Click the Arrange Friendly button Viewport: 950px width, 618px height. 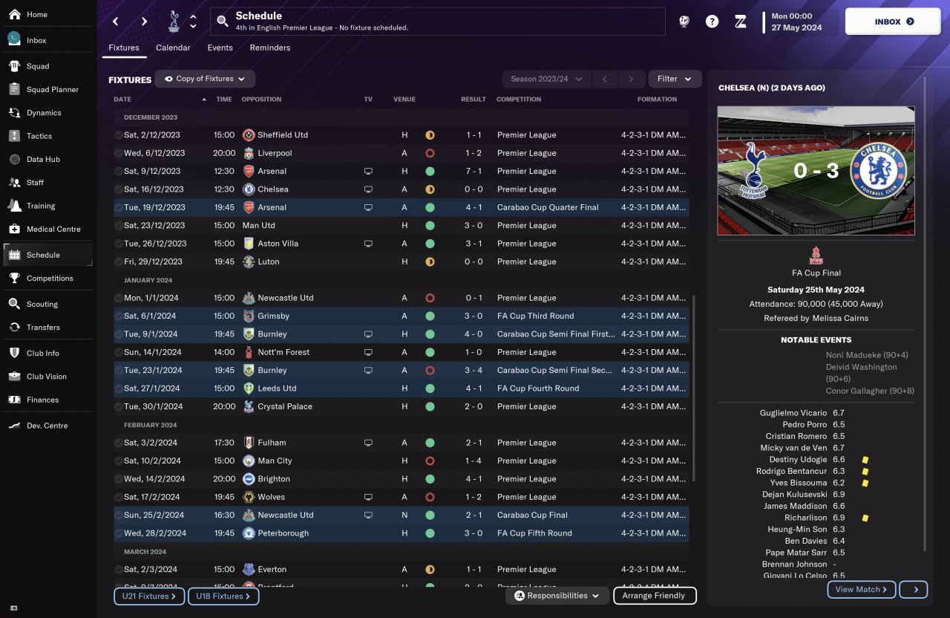pos(655,596)
